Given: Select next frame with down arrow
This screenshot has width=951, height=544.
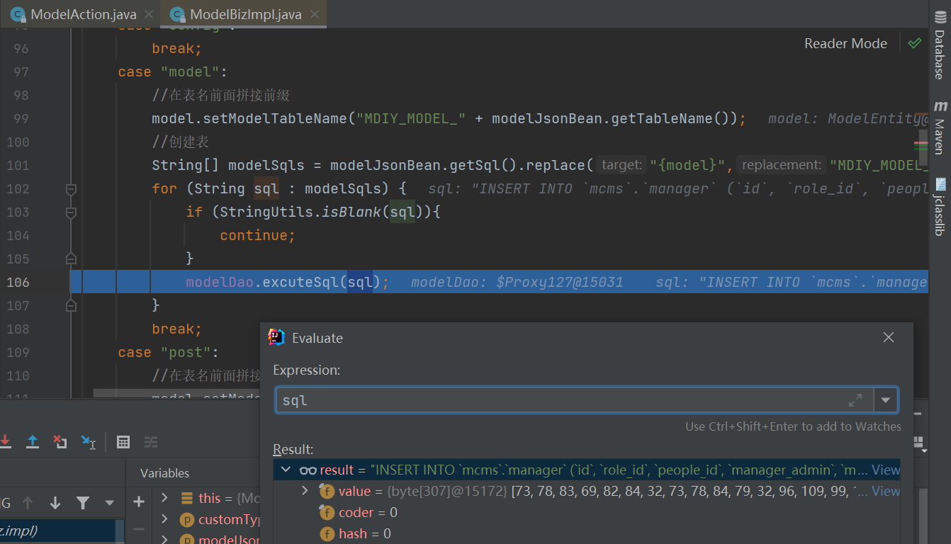Looking at the screenshot, I should click(55, 503).
